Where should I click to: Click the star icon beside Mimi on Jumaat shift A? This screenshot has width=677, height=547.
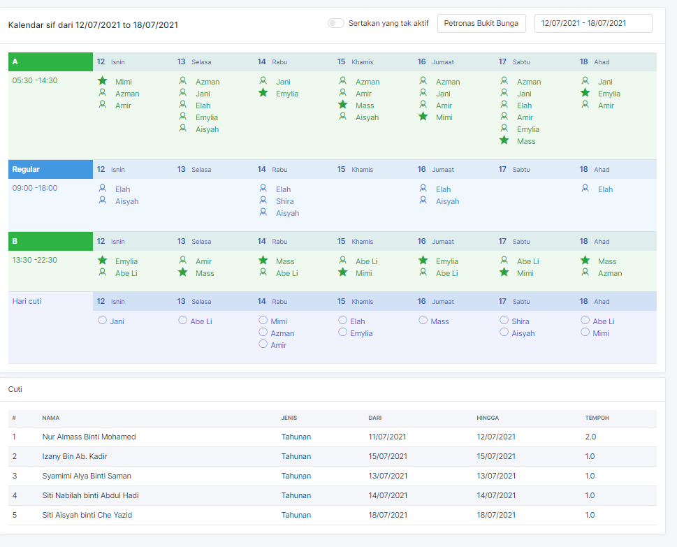coord(423,116)
